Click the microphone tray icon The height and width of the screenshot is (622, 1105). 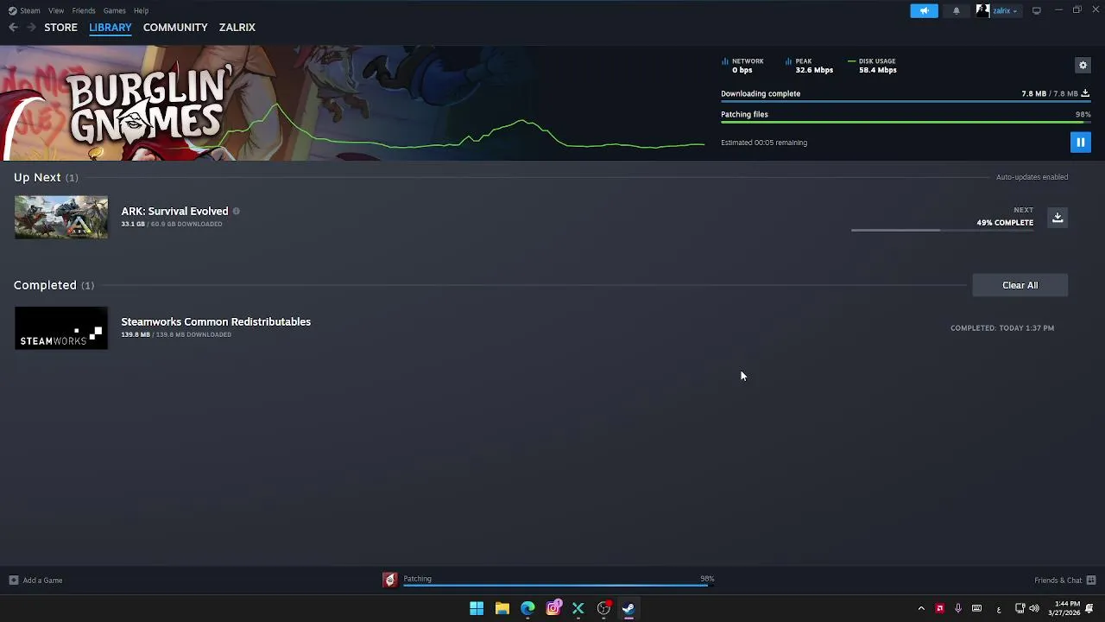(958, 608)
